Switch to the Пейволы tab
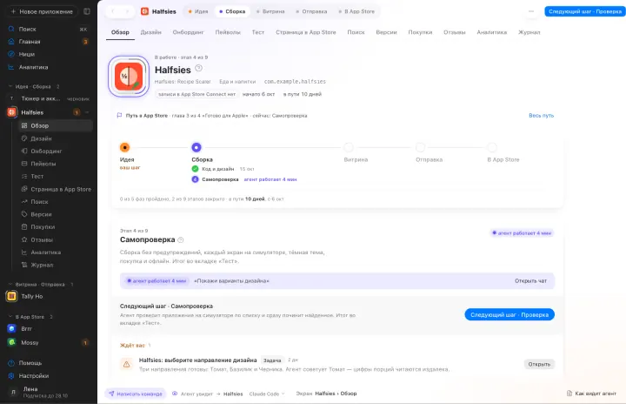Viewport: 626px width, 404px height. coord(228,32)
